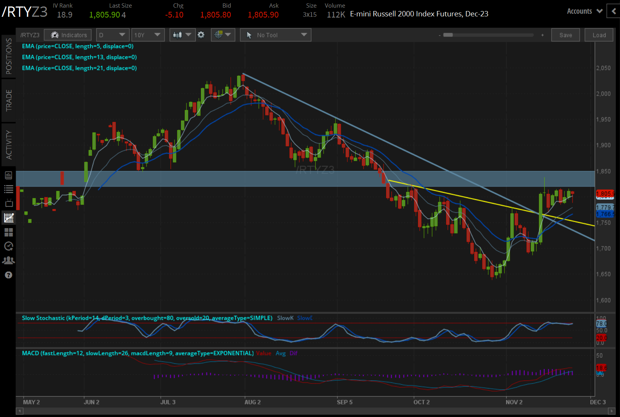The width and height of the screenshot is (620, 417).
Task: Click the help question mark icon
Action: (8, 275)
